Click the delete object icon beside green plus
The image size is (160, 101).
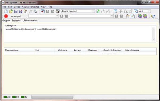pos(103,11)
